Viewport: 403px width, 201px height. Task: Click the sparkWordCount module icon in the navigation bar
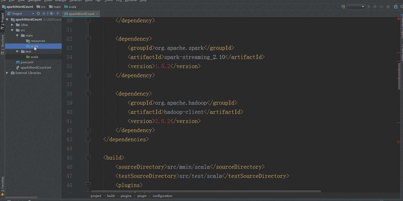[4, 7]
